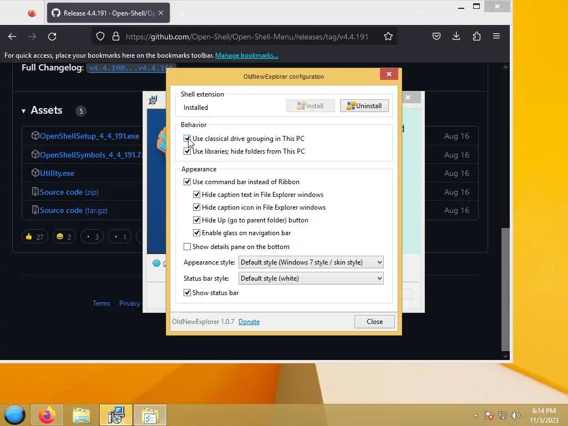Bookmark this page with the star icon
The height and width of the screenshot is (426, 568).
click(388, 36)
